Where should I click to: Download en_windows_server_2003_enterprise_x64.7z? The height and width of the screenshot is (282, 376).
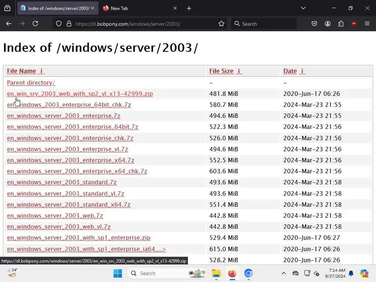point(70,160)
